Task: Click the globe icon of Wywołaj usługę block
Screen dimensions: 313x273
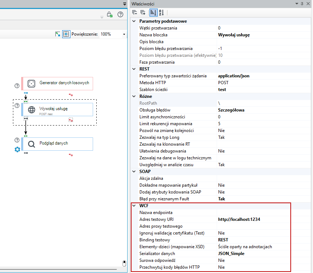Action: (x=32, y=109)
